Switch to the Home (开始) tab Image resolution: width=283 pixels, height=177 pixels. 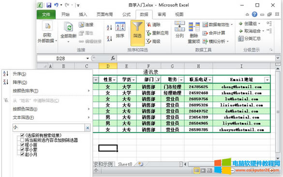(x=65, y=14)
